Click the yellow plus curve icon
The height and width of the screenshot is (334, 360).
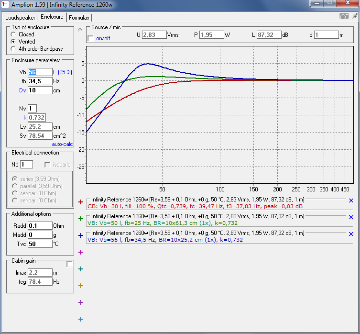pyautogui.click(x=81, y=286)
